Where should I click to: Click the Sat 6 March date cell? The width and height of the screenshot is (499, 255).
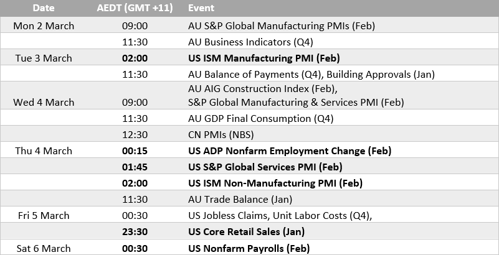click(x=44, y=248)
